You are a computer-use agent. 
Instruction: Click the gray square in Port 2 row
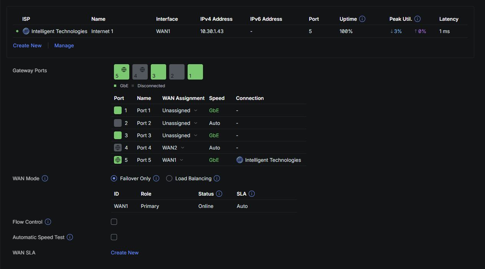pyautogui.click(x=118, y=123)
